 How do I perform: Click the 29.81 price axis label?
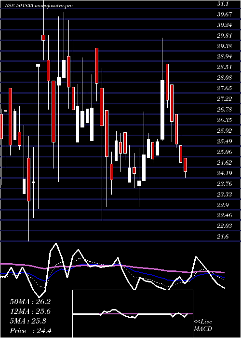click(225, 35)
